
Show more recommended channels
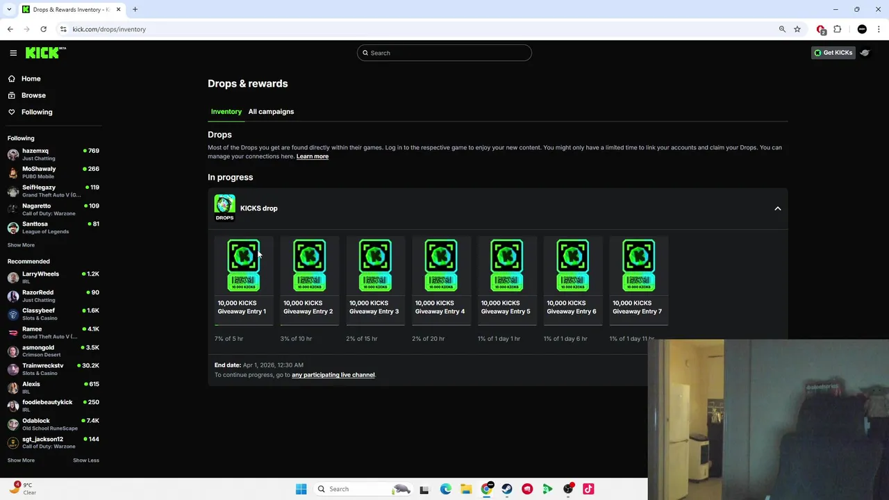[21, 460]
